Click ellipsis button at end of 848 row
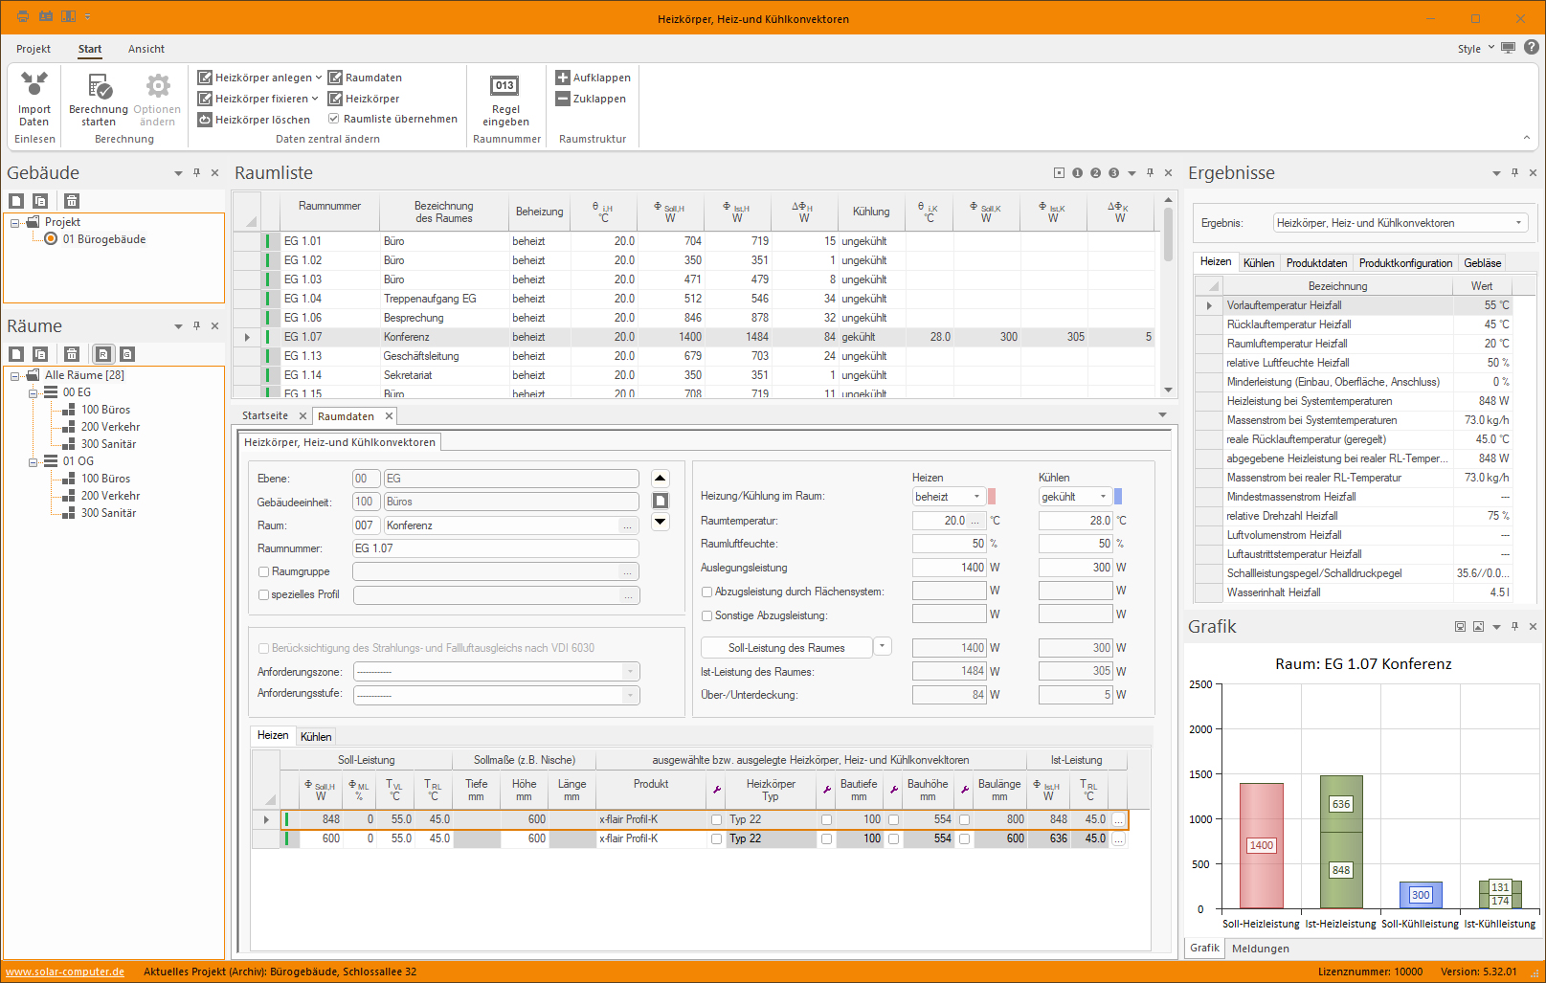The width and height of the screenshot is (1546, 983). click(1118, 820)
